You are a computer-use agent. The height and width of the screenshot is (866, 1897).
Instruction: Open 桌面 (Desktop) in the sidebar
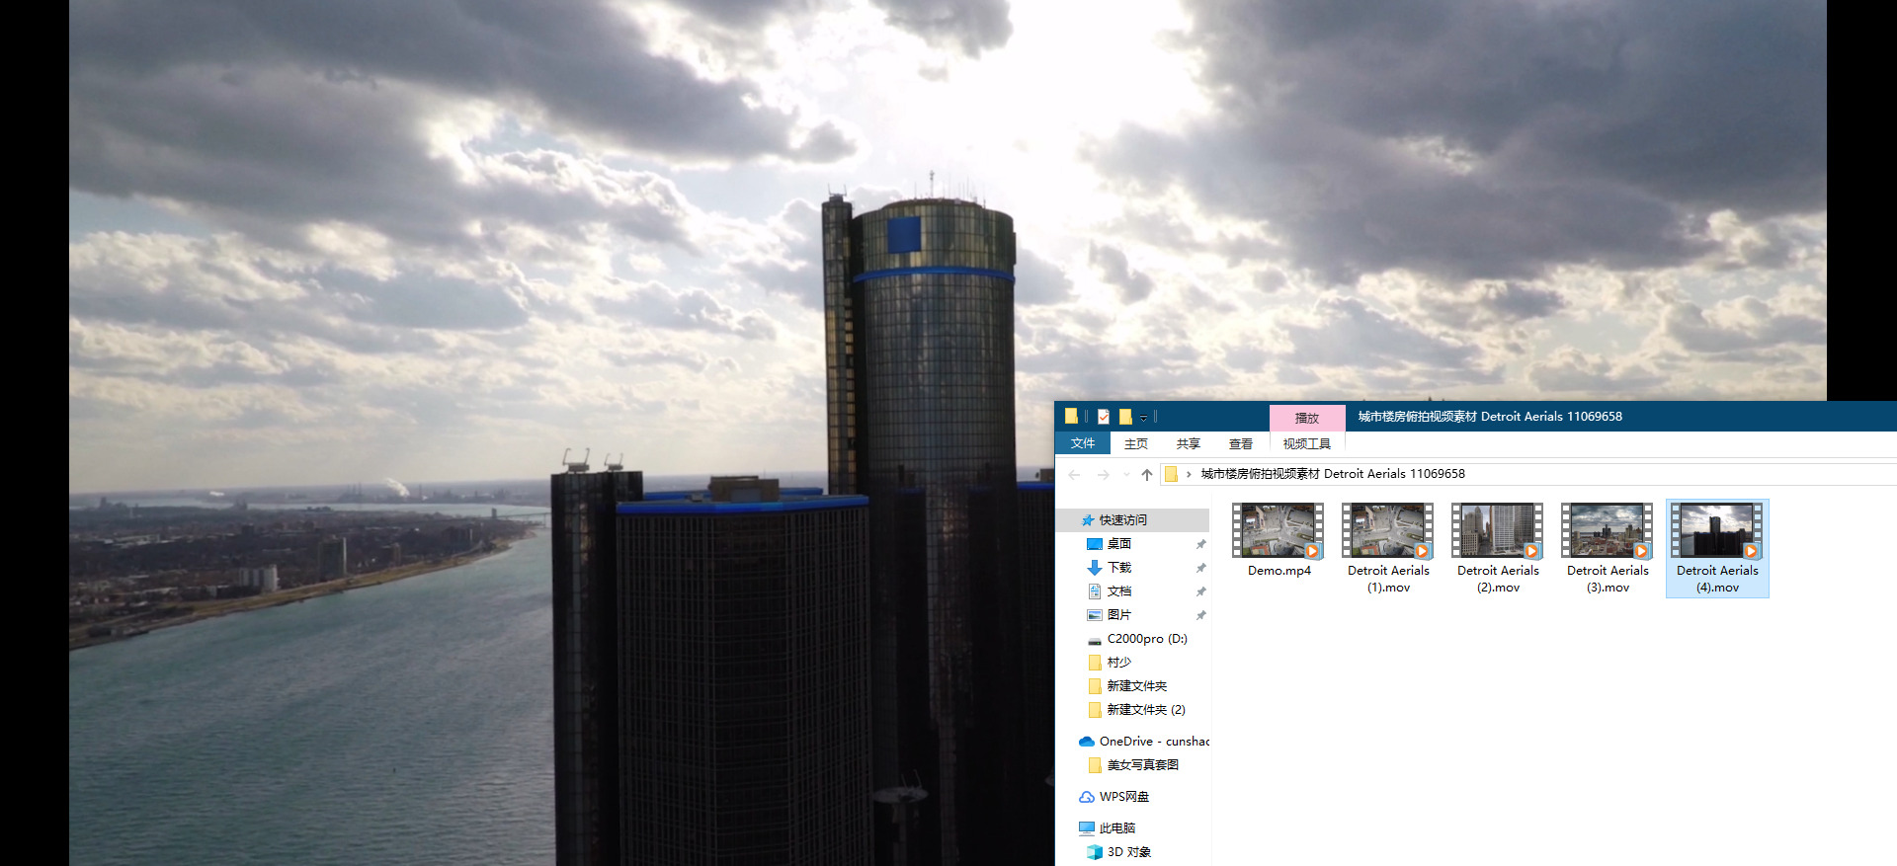(1118, 544)
